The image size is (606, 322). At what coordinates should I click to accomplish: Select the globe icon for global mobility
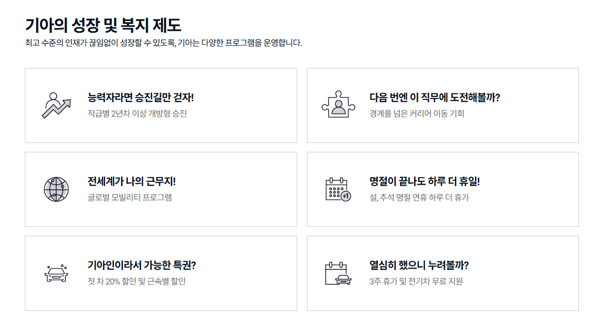(55, 188)
